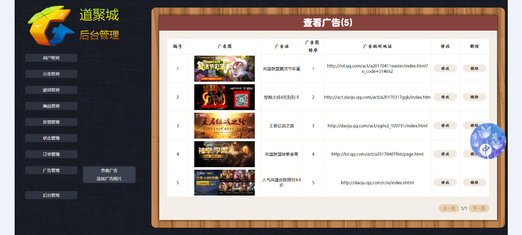The height and width of the screenshot is (235, 522).
Task: Go to next page with 下一页
Action: point(479,209)
